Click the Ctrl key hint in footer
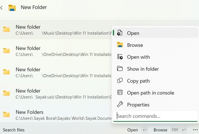 (175, 130)
